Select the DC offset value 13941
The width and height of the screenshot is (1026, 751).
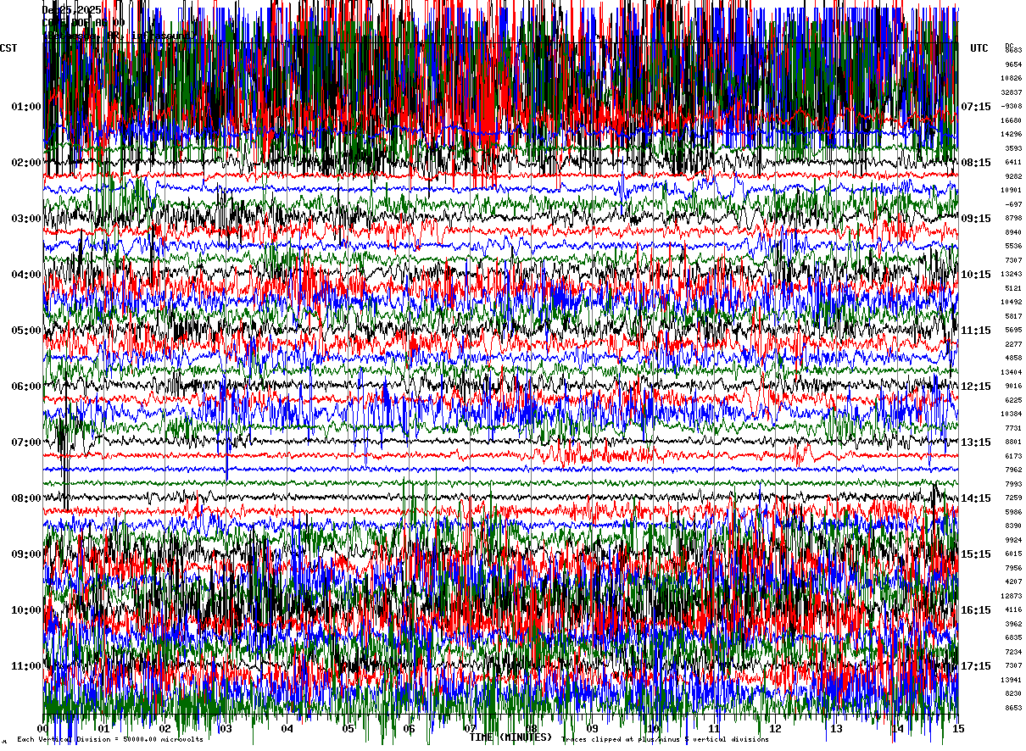(1011, 680)
